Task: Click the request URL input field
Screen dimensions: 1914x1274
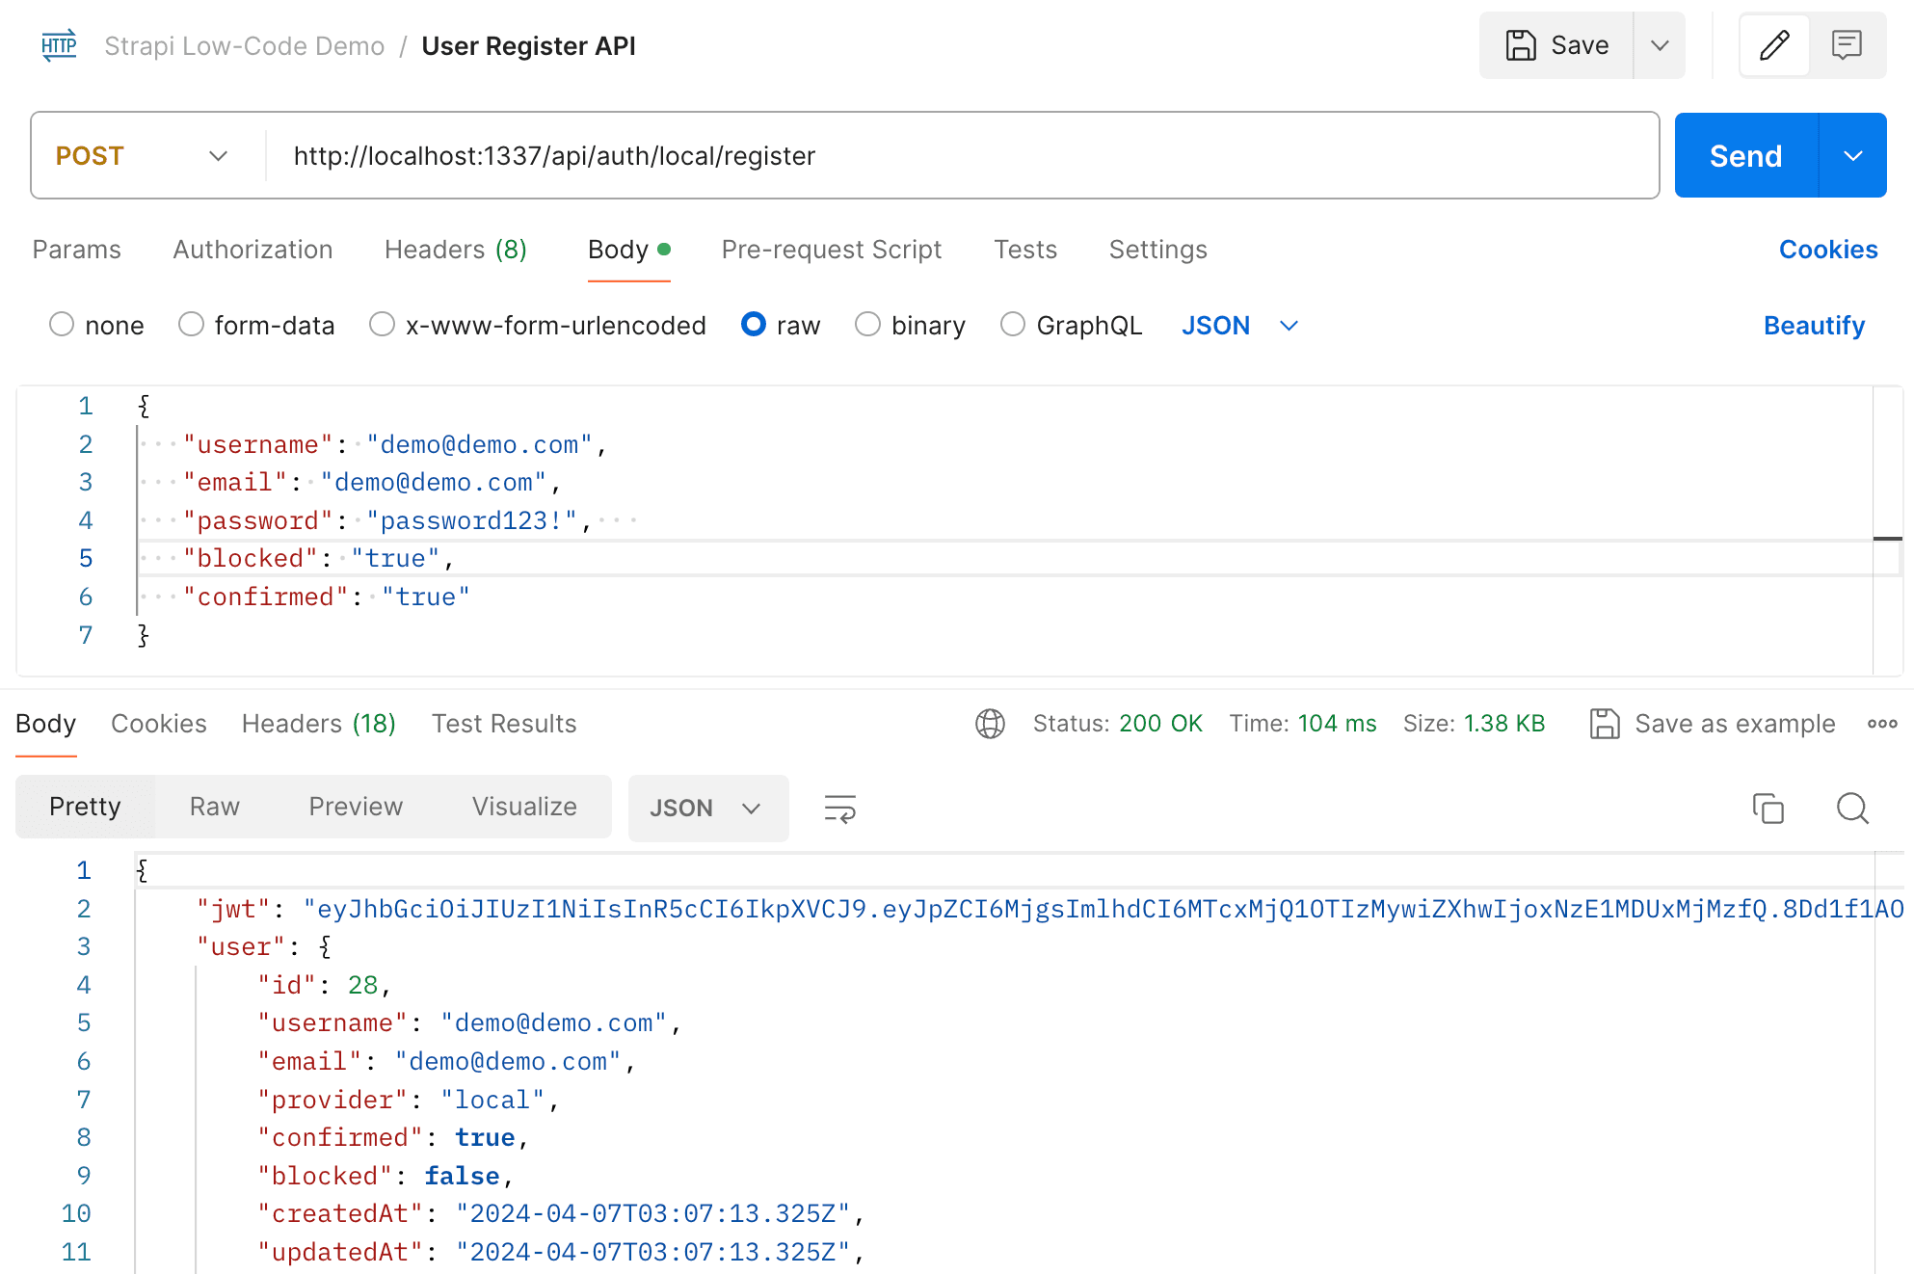Action: [x=964, y=156]
